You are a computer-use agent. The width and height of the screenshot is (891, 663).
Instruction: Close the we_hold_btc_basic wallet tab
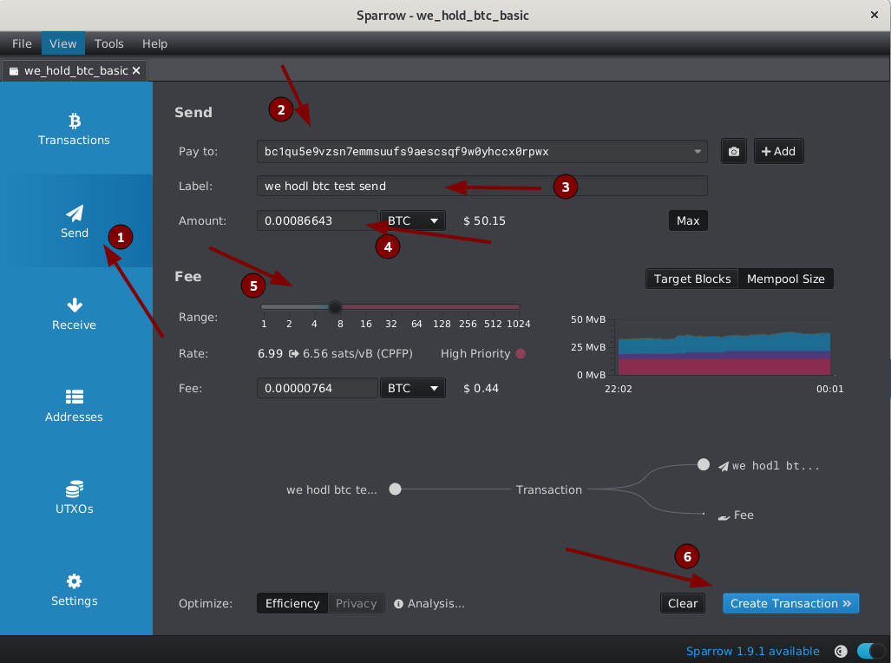(136, 70)
